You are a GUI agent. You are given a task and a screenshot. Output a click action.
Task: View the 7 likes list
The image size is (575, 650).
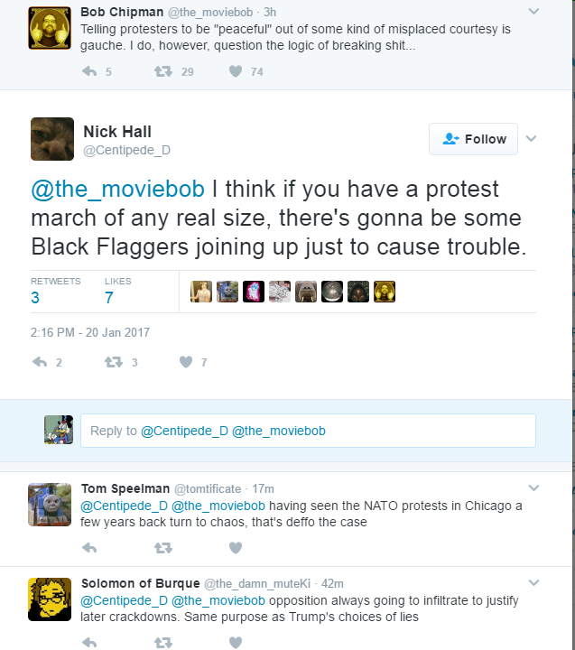click(x=109, y=298)
